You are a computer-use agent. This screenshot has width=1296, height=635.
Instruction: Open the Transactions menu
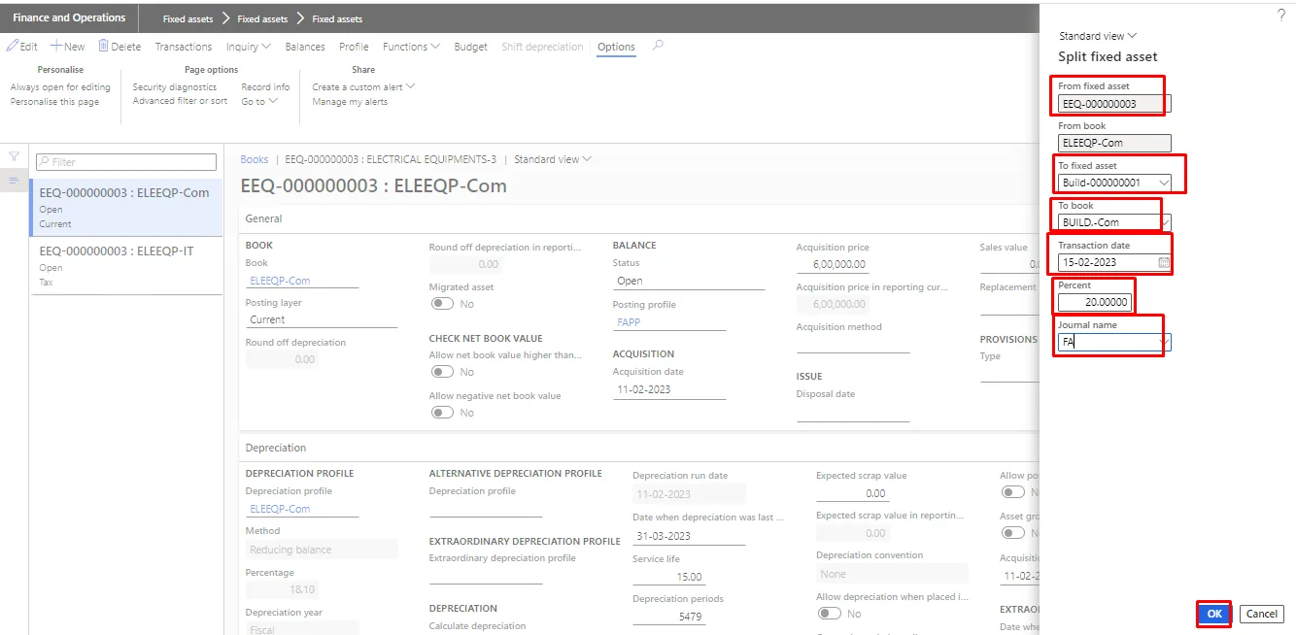(x=184, y=47)
